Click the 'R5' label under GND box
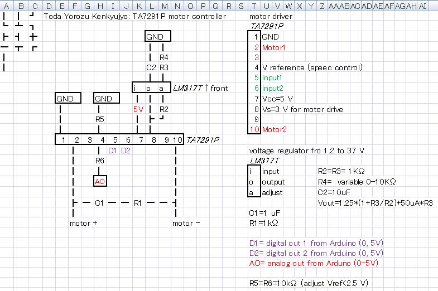The width and height of the screenshot is (438, 291). tap(100, 119)
